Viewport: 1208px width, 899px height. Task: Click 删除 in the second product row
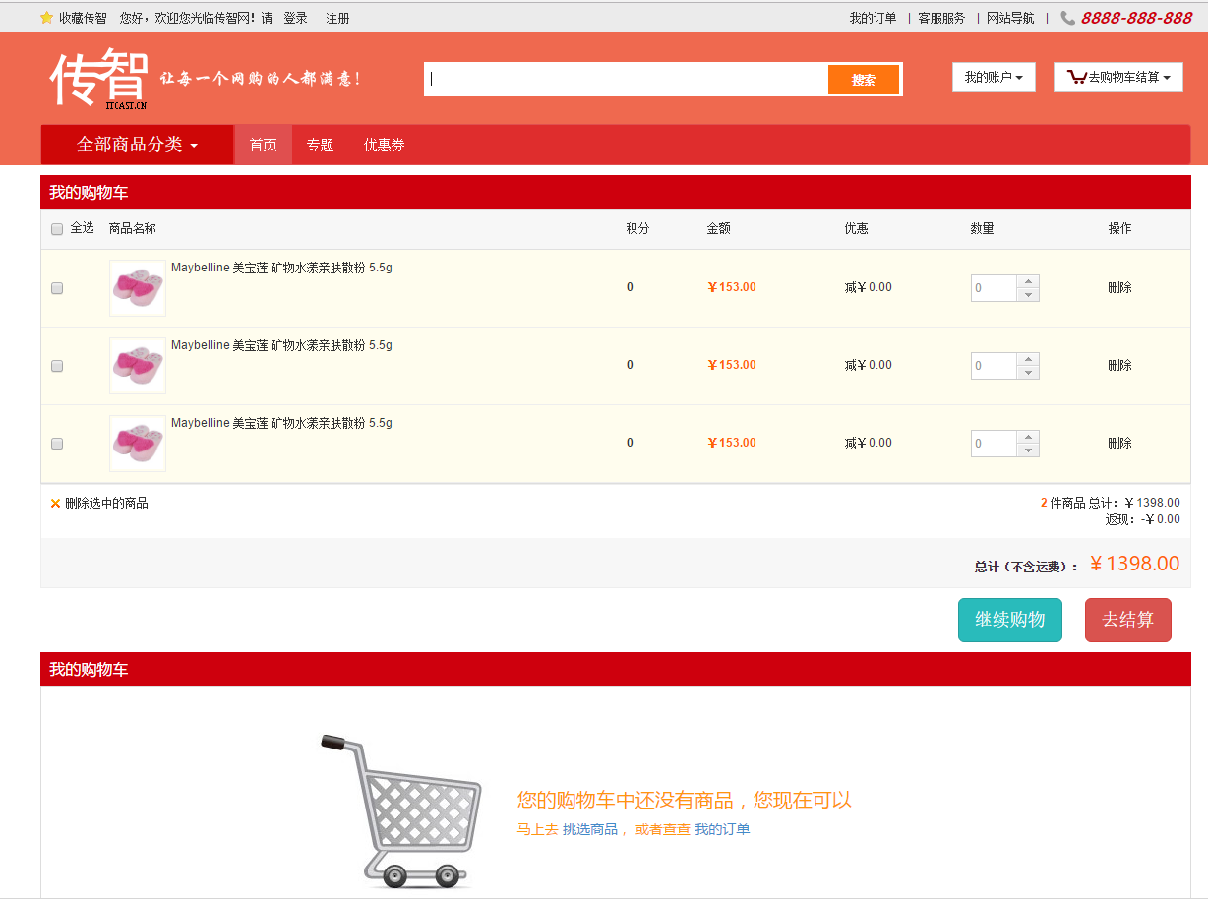tap(1119, 365)
